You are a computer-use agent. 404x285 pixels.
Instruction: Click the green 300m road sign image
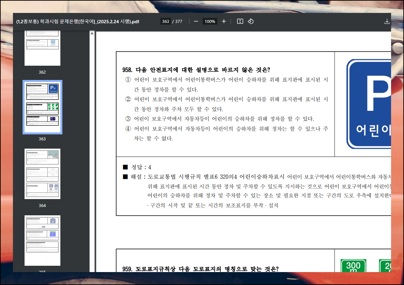pos(353,266)
